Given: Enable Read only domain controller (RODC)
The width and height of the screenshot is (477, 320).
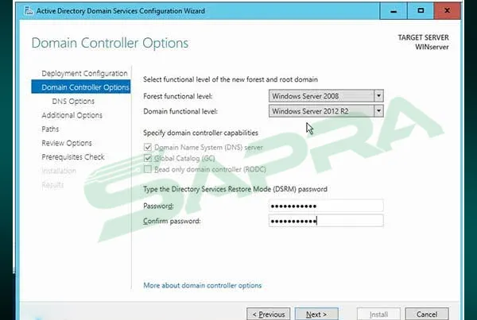Looking at the screenshot, I should pos(147,169).
